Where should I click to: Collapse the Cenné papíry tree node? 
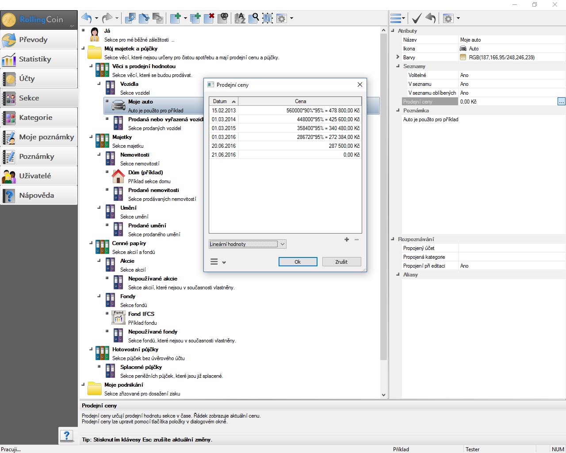pos(91,243)
